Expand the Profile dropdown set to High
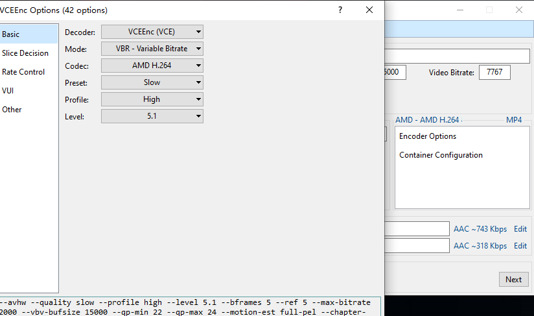This screenshot has width=534, height=316. (152, 99)
